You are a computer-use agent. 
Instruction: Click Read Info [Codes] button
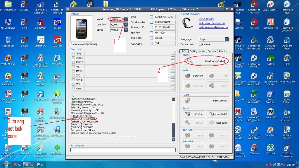[x=206, y=61]
